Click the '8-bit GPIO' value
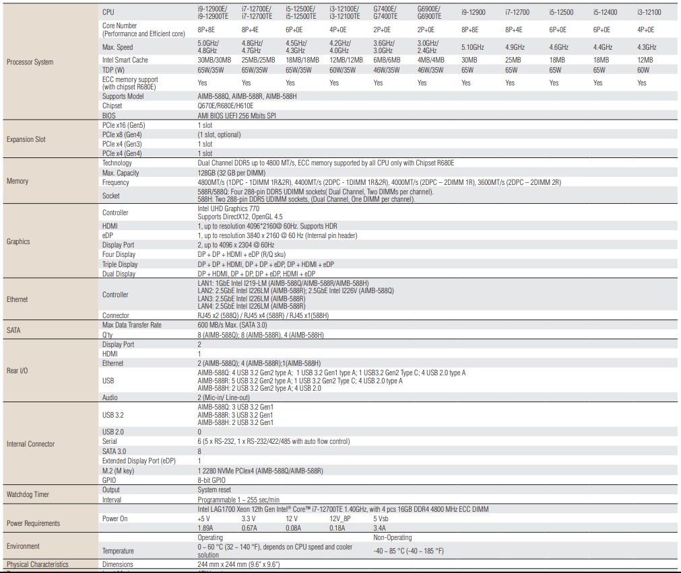Image resolution: width=681 pixels, height=573 pixels. click(212, 480)
